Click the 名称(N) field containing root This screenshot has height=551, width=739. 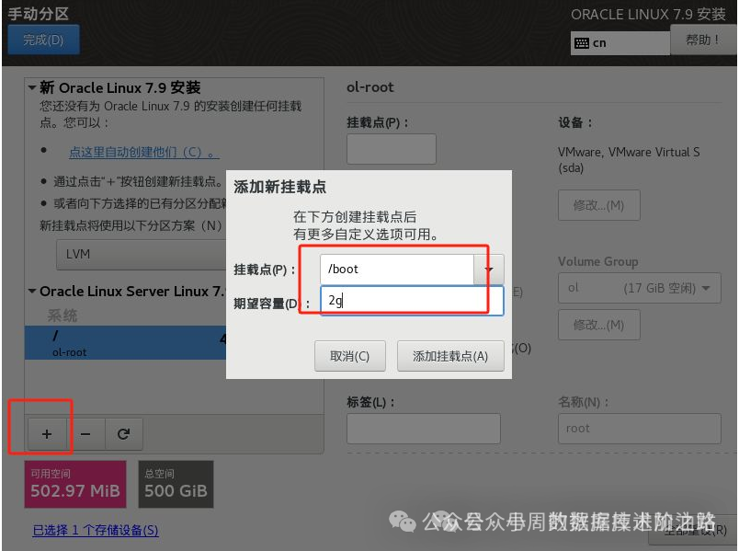(640, 429)
